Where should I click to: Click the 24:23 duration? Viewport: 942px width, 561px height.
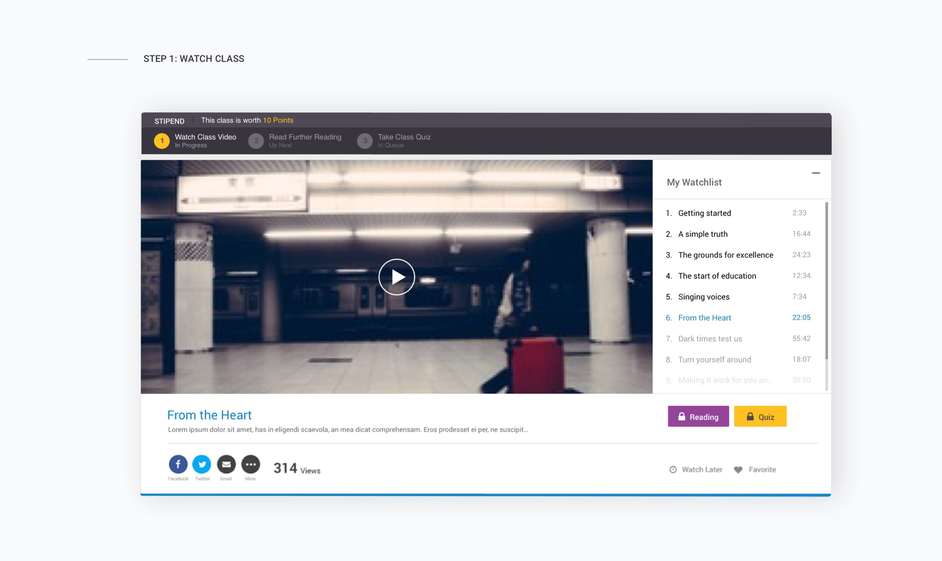coord(801,255)
